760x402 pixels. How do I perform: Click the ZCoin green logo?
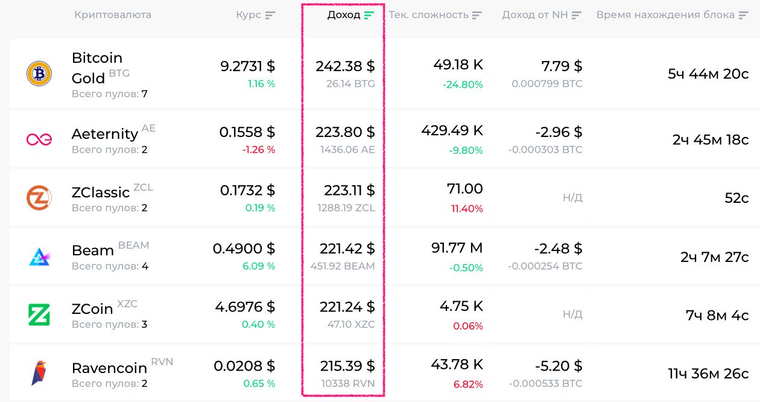point(39,314)
